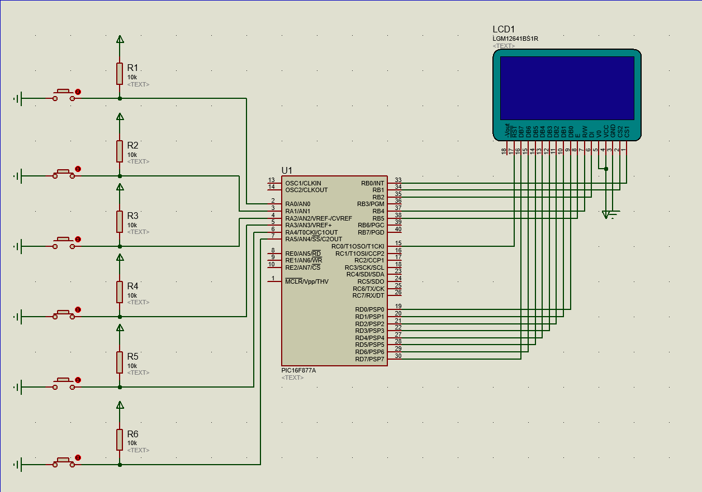702x492 pixels.
Task: Click the <TEXT> placeholder under R3
Action: pyautogui.click(x=138, y=232)
